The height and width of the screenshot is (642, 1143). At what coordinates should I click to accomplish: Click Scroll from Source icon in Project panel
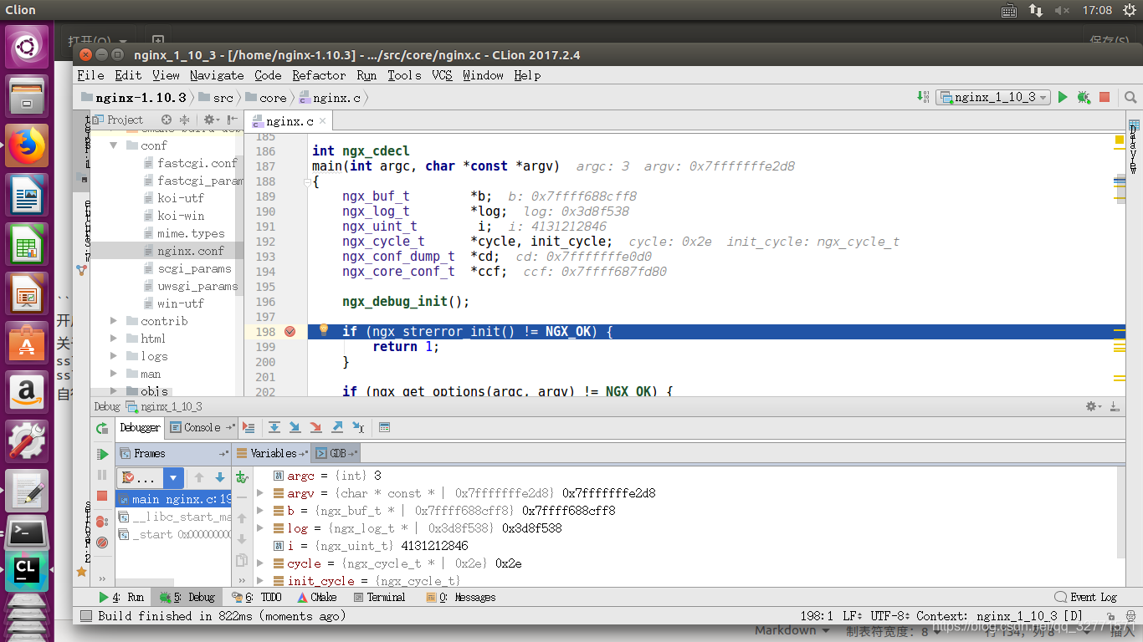[167, 120]
